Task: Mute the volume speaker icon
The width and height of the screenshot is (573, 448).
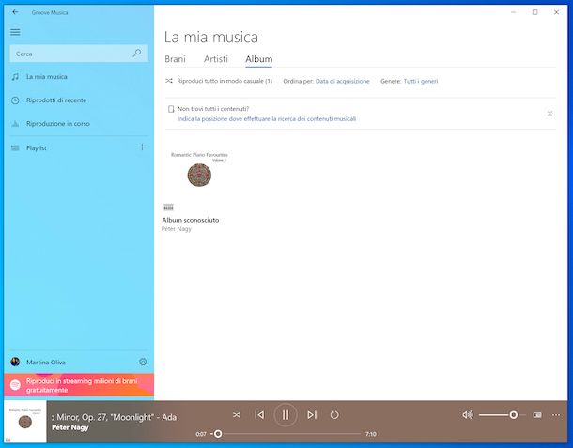Action: click(x=468, y=415)
